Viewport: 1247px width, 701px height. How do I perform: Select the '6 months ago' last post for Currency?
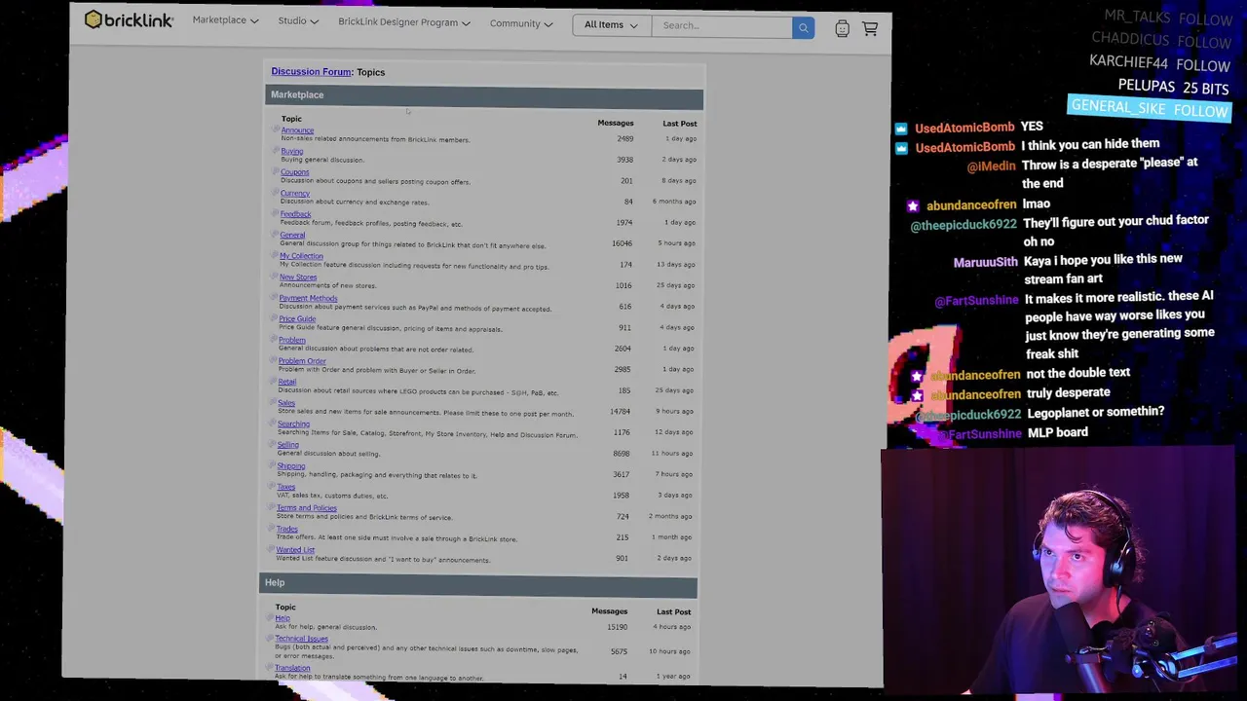[674, 202]
